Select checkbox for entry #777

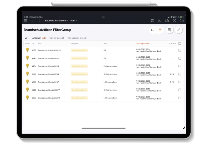pyautogui.click(x=179, y=50)
